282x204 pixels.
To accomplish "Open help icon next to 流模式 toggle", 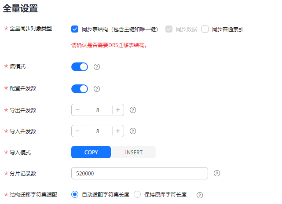I will (97, 67).
